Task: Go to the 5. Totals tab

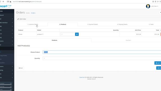Action: tap(151, 24)
